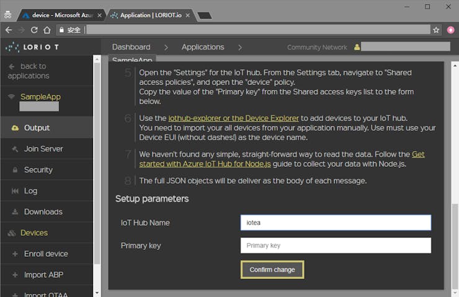Go back to applications

tap(29, 71)
